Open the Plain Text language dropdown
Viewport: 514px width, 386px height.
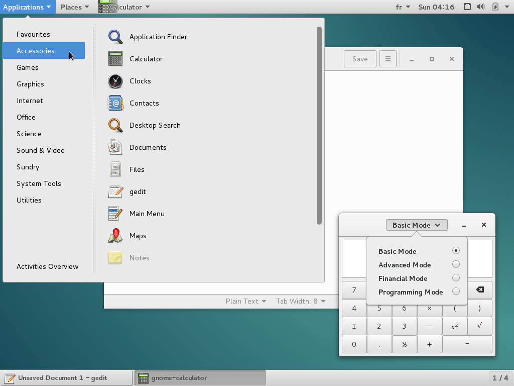246,302
